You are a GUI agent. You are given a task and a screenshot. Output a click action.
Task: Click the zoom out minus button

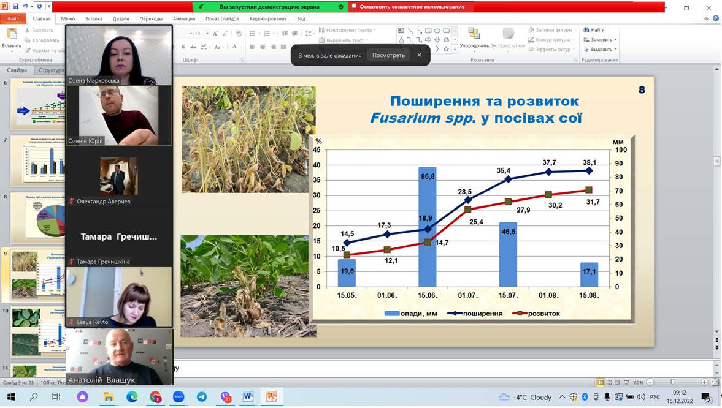(x=650, y=382)
